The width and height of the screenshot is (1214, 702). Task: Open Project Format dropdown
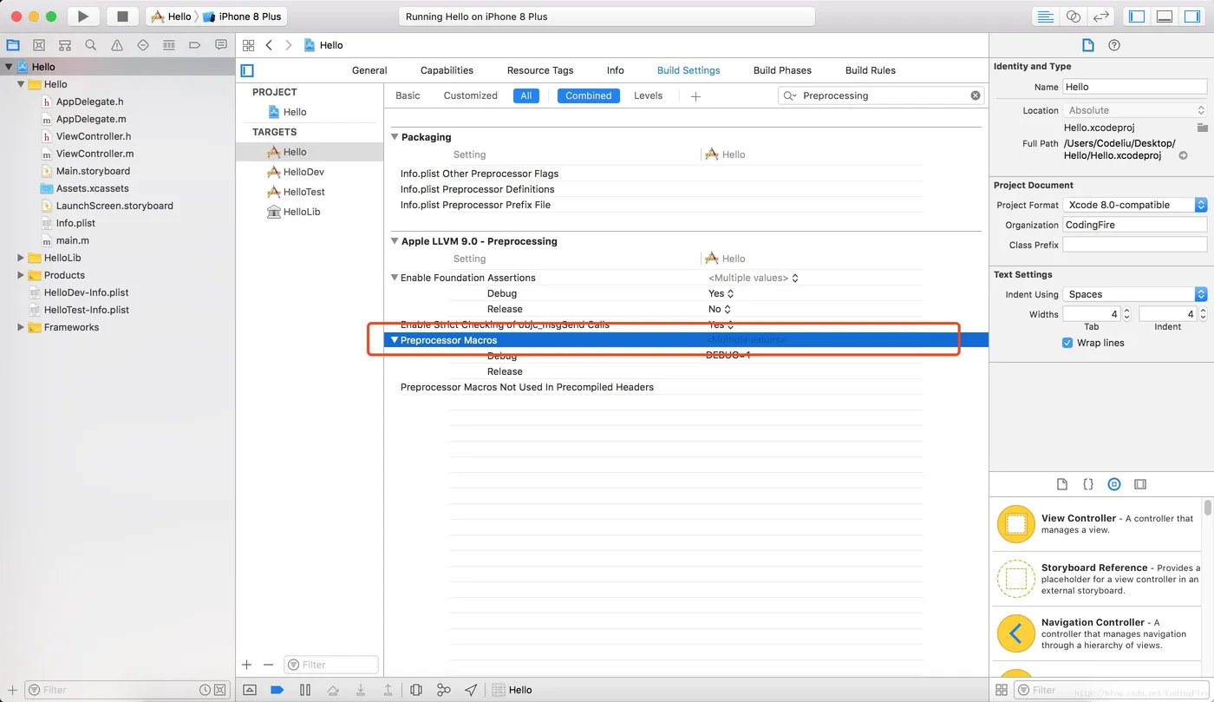click(1134, 205)
